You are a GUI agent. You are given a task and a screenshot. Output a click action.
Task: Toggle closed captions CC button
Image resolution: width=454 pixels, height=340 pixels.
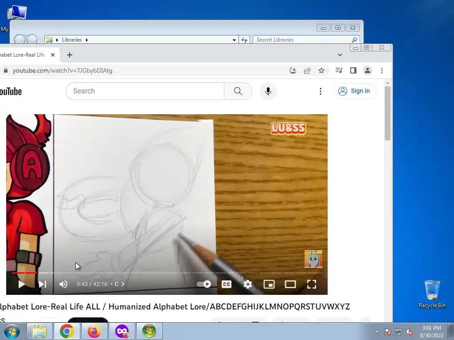tap(227, 284)
